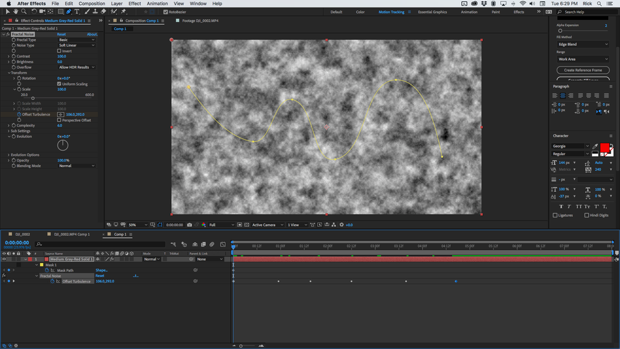Expand the Contrast property

pyautogui.click(x=9, y=57)
